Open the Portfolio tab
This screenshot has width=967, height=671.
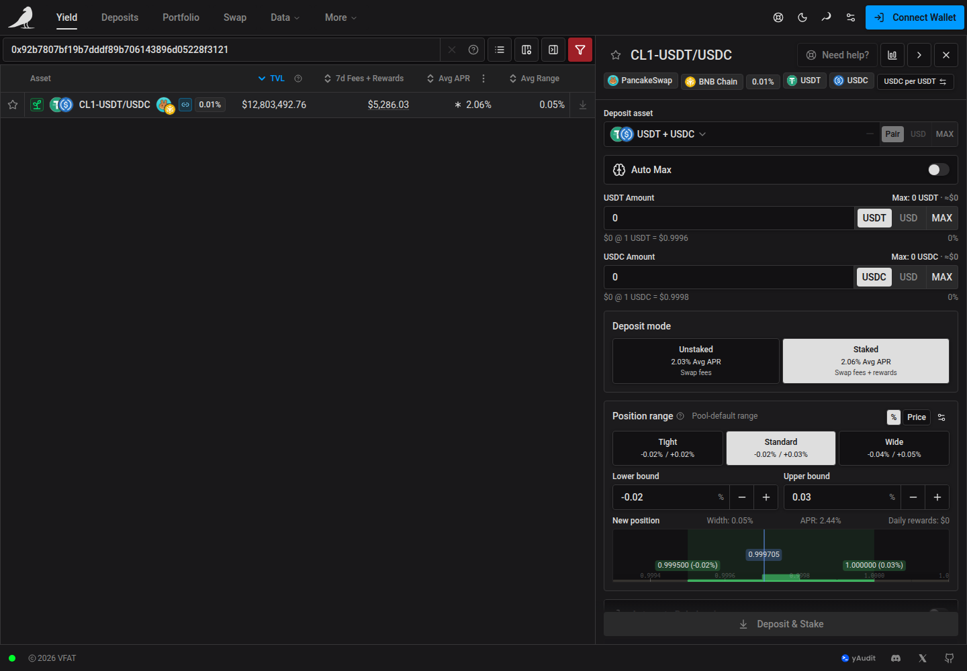coord(181,17)
